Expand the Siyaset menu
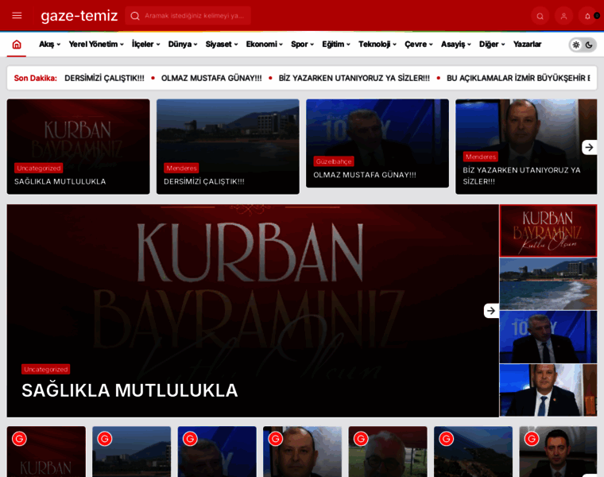The width and height of the screenshot is (604, 477). tap(222, 45)
